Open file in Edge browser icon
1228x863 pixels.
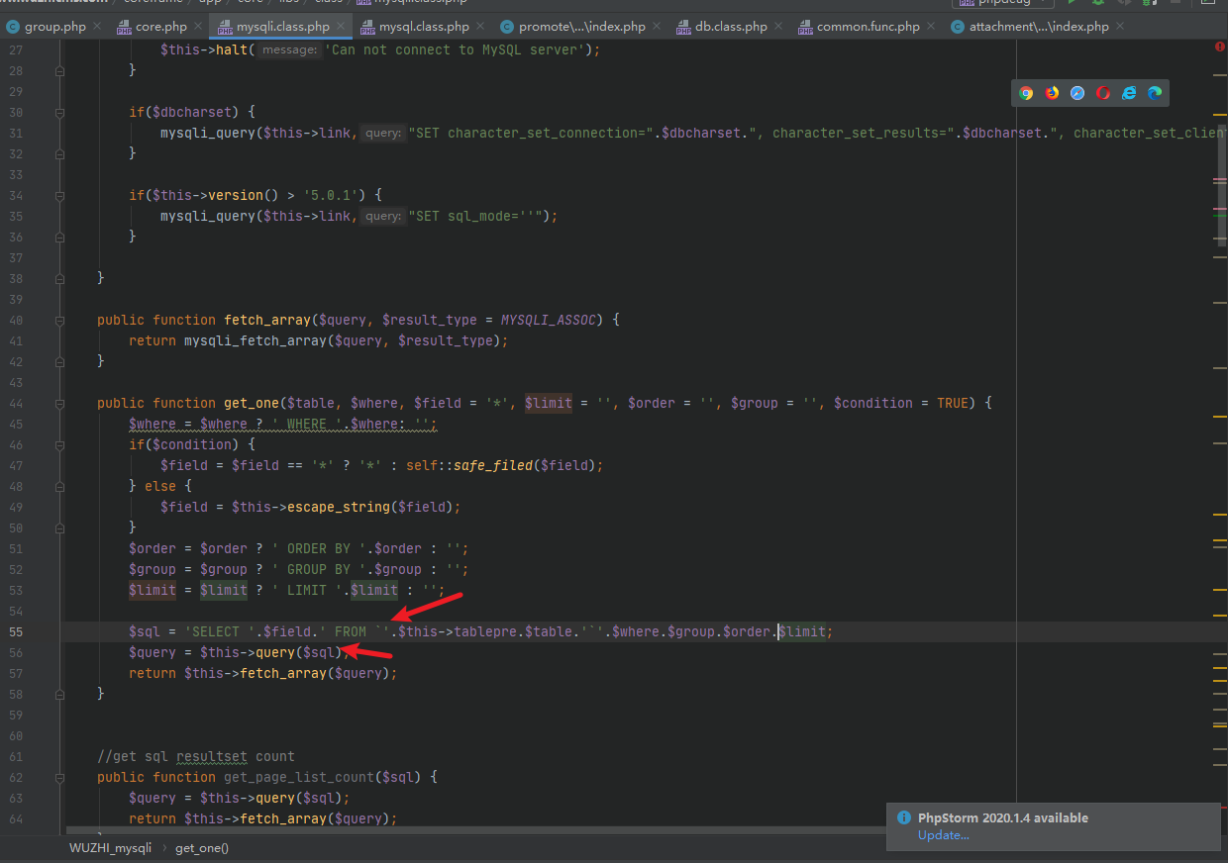click(x=1155, y=93)
